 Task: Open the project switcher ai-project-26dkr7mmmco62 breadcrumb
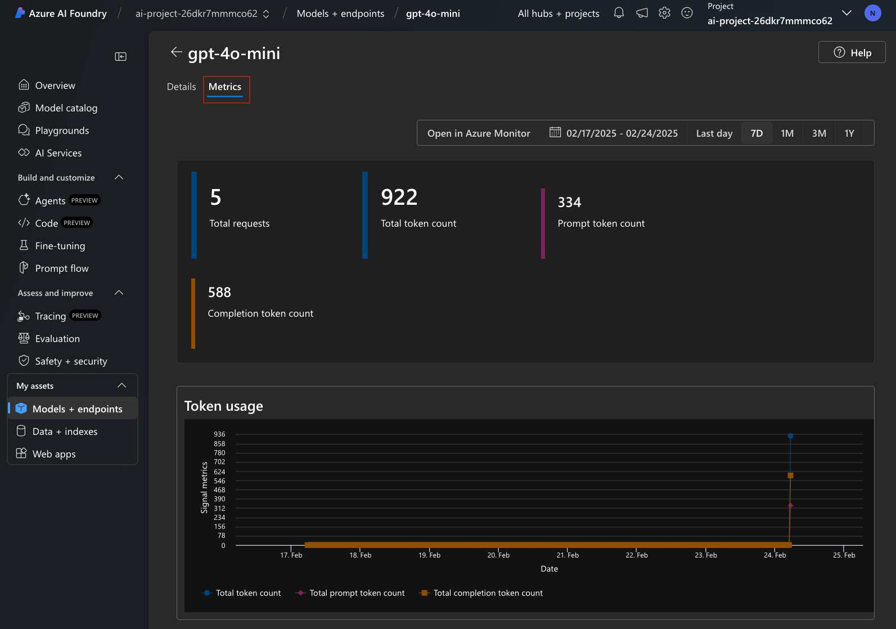pyautogui.click(x=202, y=14)
